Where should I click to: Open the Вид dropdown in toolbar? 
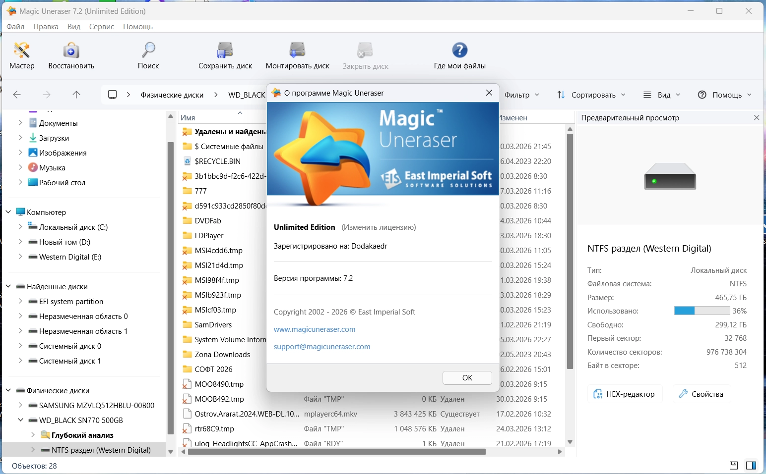pyautogui.click(x=662, y=95)
